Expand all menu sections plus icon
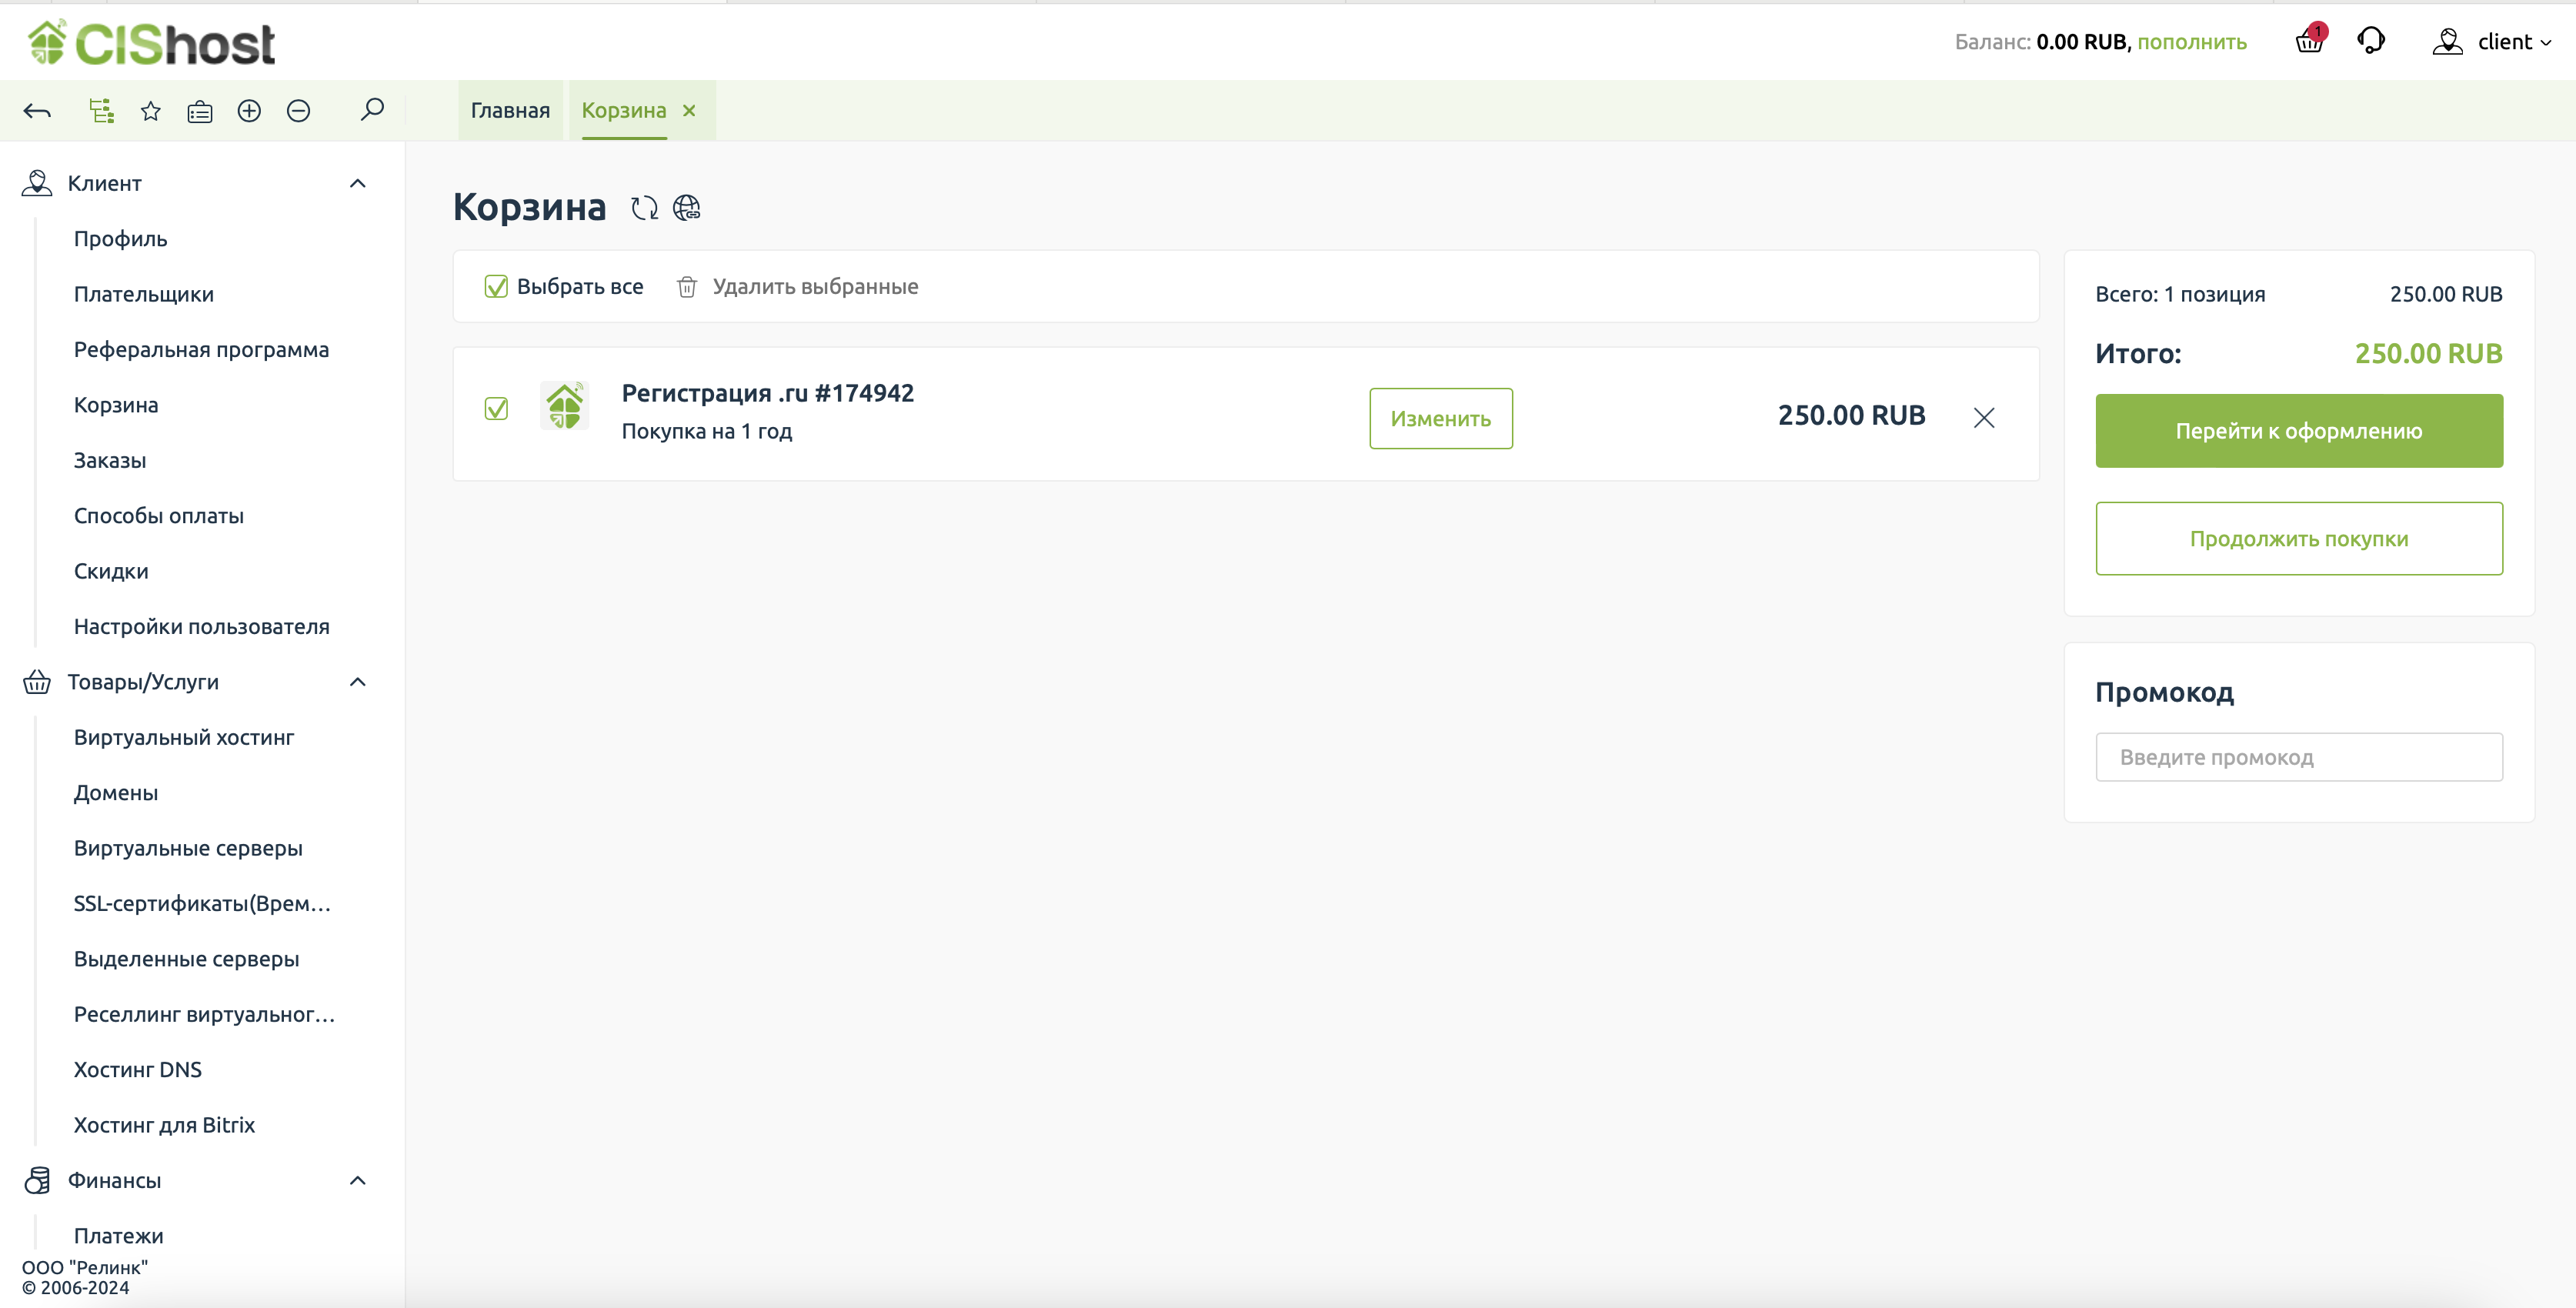The width and height of the screenshot is (2576, 1308). pyautogui.click(x=249, y=111)
